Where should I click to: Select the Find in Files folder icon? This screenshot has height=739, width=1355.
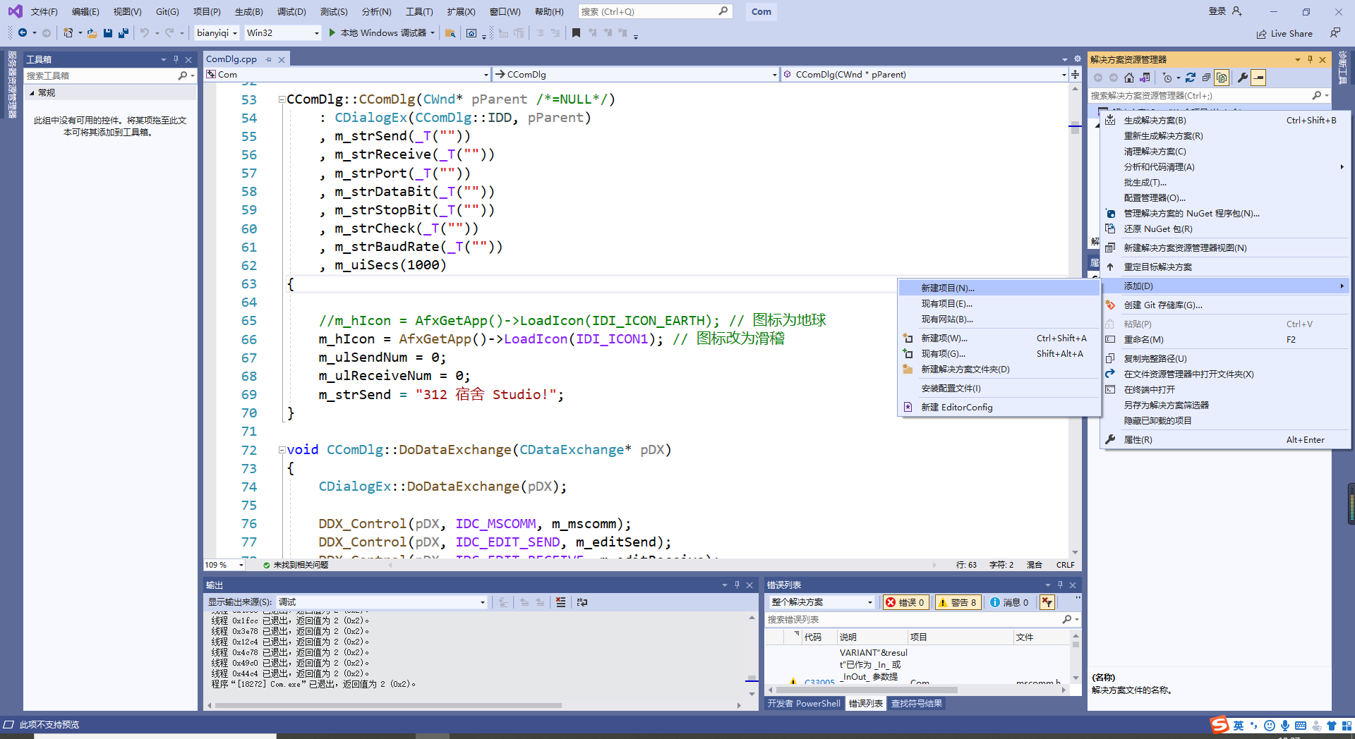pyautogui.click(x=452, y=32)
